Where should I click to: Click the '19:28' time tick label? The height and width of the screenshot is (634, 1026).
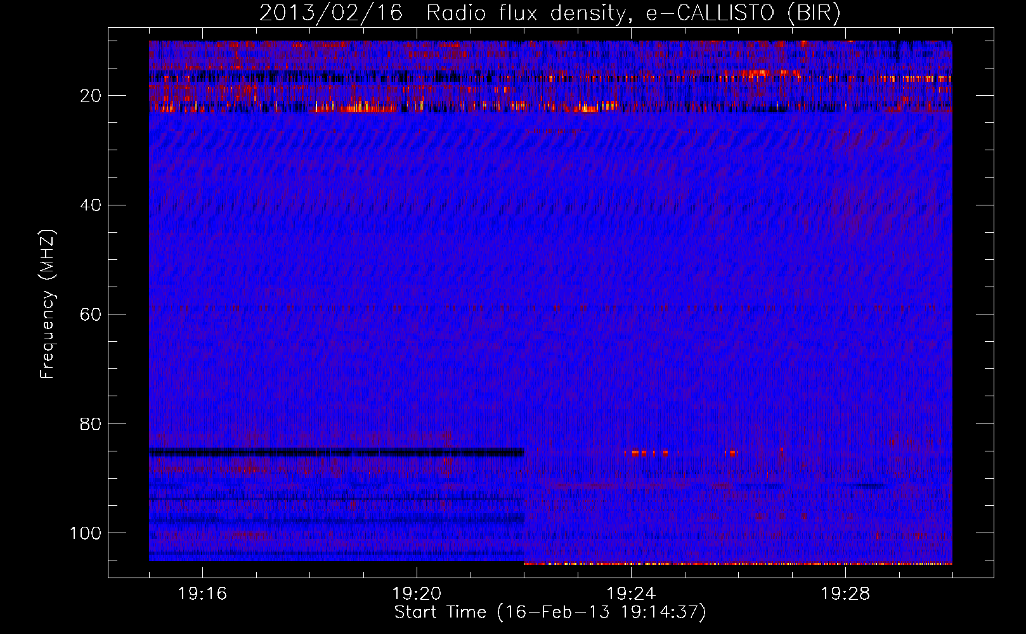pos(845,594)
